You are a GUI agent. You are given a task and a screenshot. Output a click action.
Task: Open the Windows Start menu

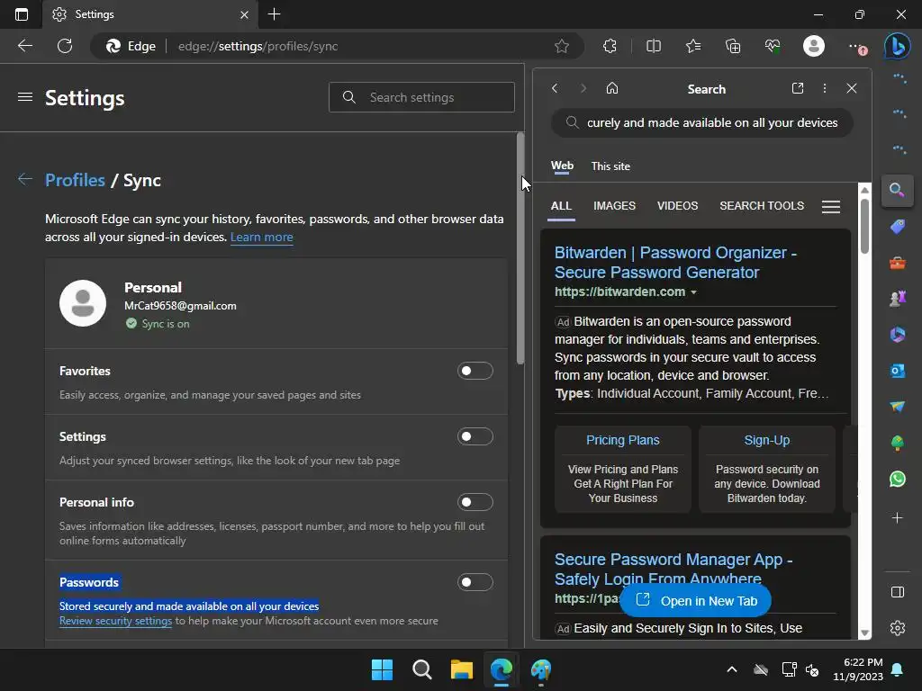click(382, 669)
